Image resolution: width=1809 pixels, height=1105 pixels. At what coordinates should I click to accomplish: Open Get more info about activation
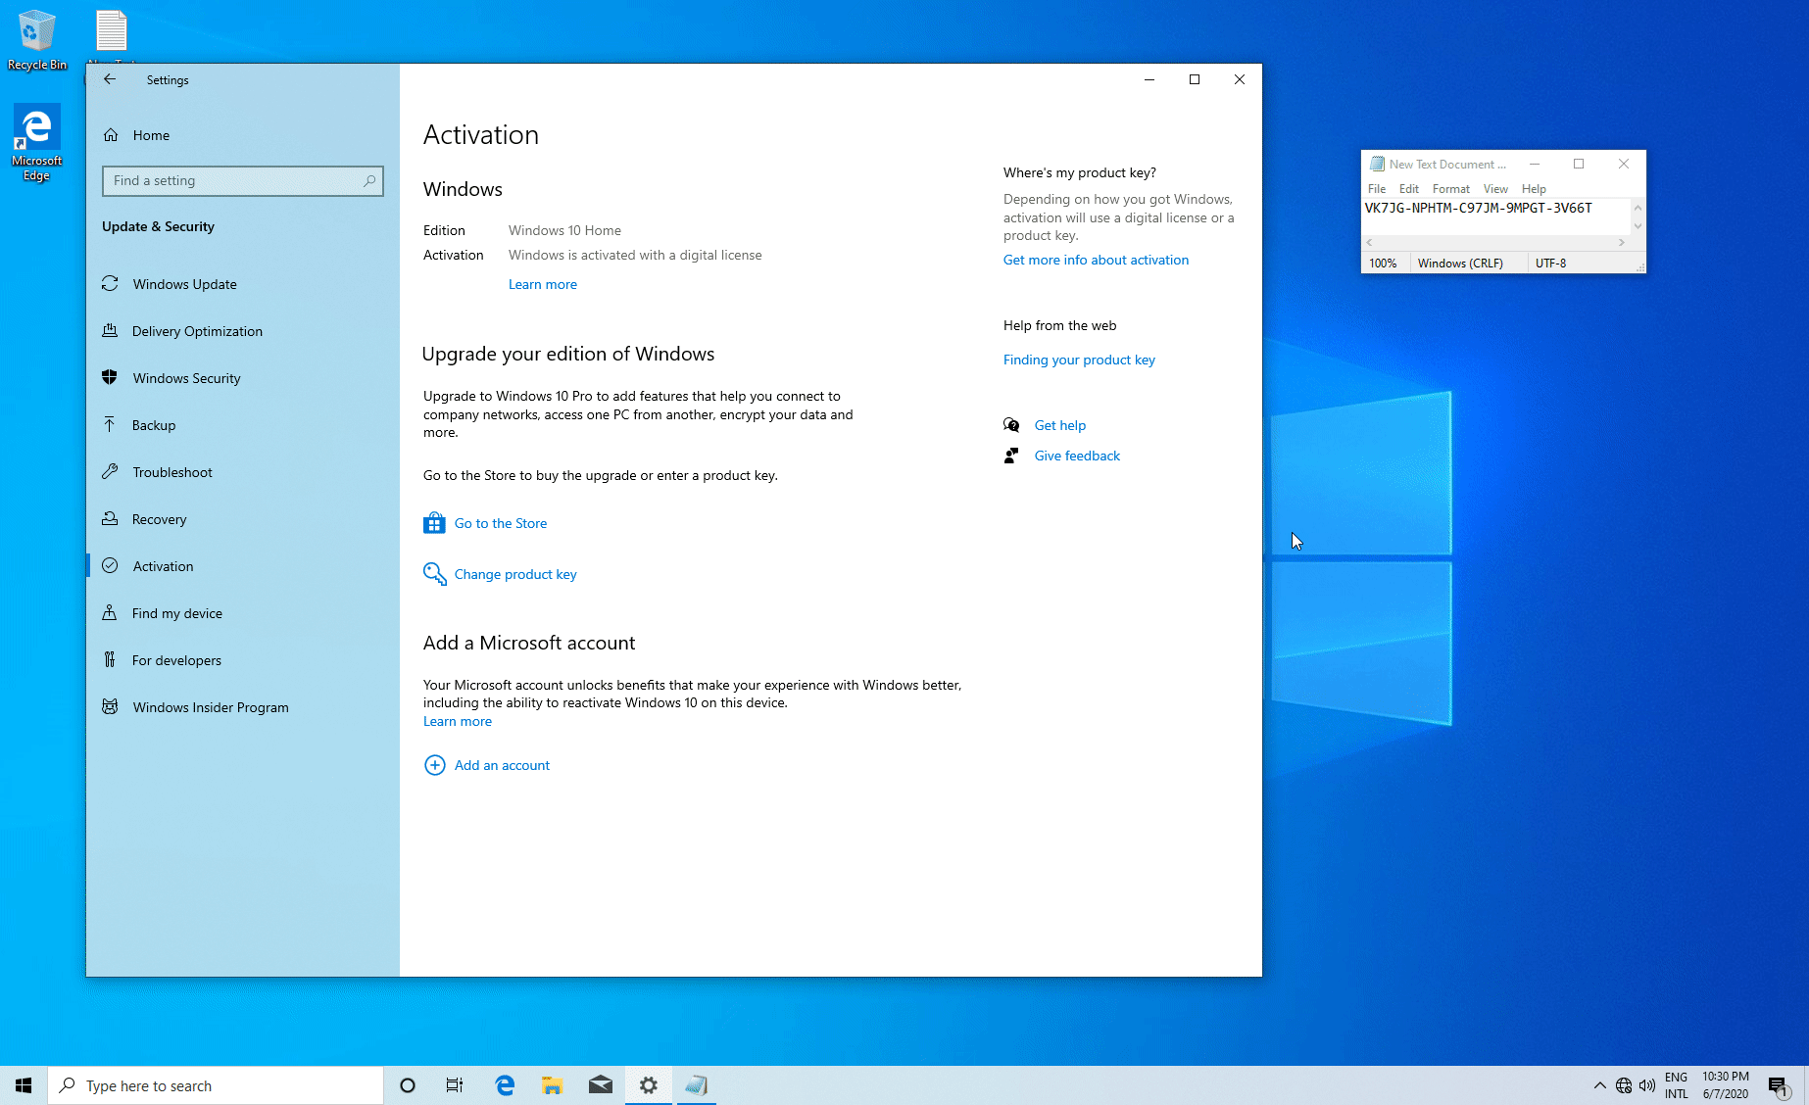click(x=1096, y=260)
